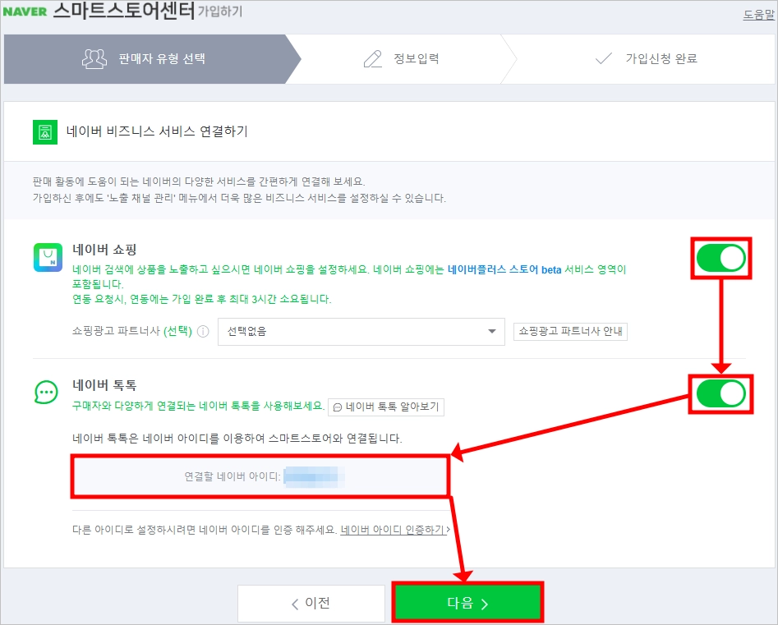The height and width of the screenshot is (625, 778).
Task: Click the green business service icon
Action: click(x=45, y=132)
